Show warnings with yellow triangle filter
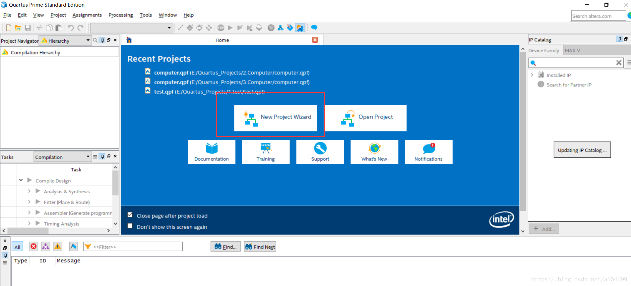 [x=58, y=246]
